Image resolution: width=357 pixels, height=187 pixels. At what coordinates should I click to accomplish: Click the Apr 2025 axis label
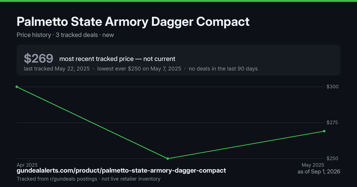[x=27, y=165]
